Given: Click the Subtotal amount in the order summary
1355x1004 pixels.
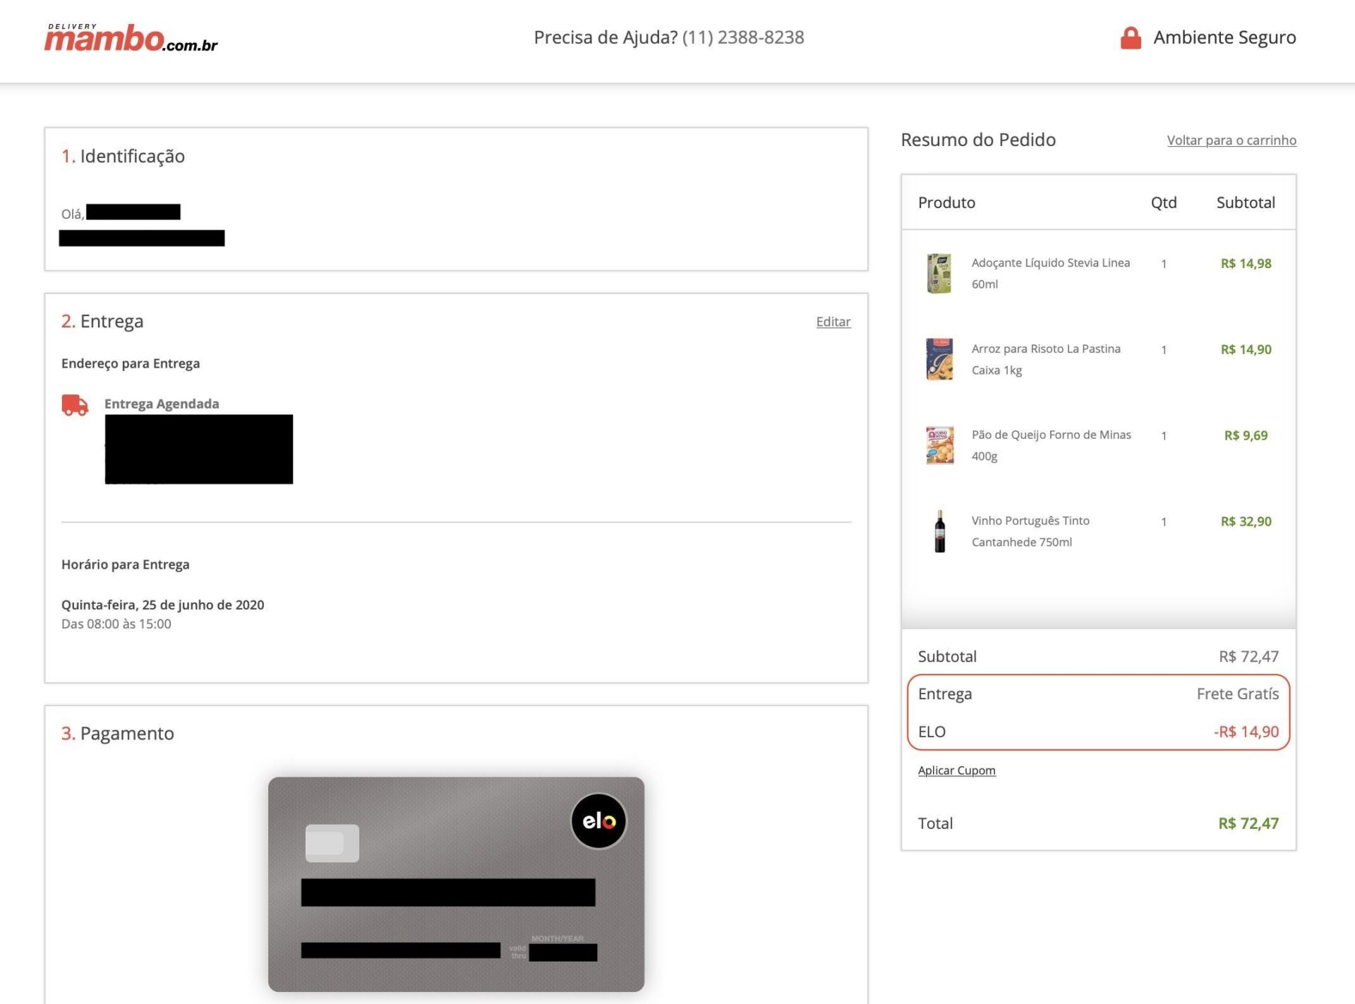Looking at the screenshot, I should tap(1248, 656).
